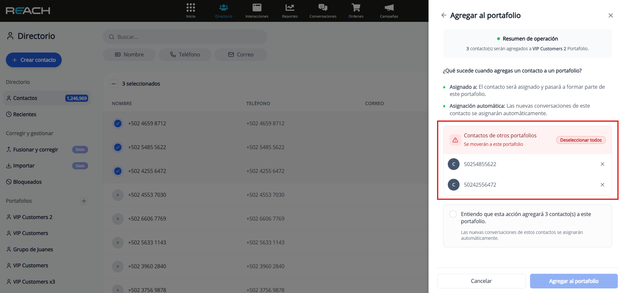The image size is (626, 293).
Task: Uncheck the contact +502 4659 8712
Action: pos(118,123)
